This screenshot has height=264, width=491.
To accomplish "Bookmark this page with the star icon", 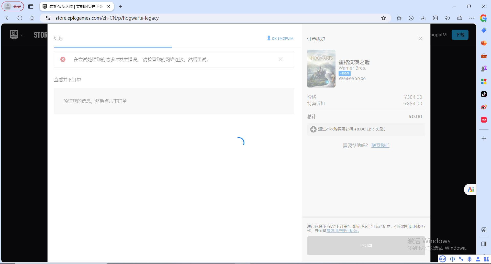I will tap(383, 18).
